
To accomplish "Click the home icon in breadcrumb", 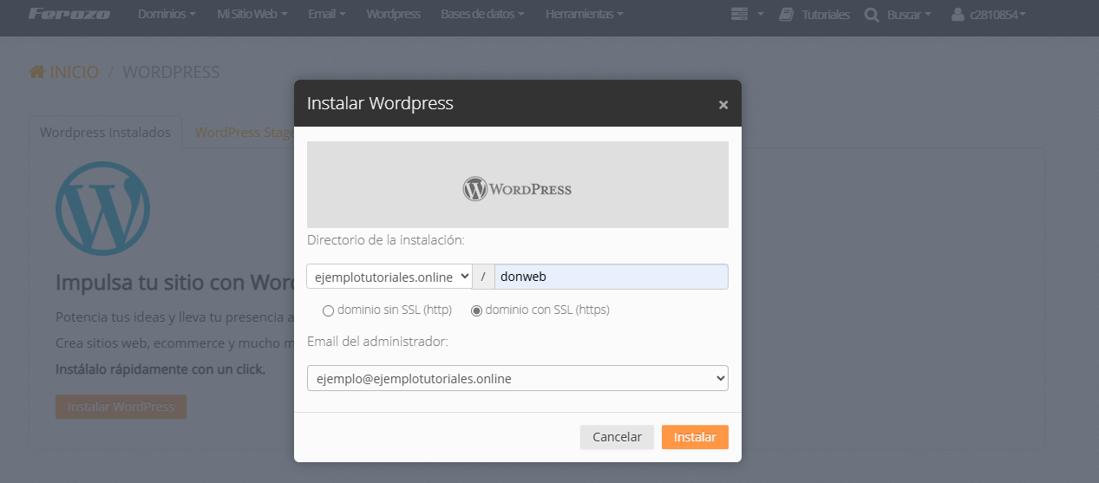I will pyautogui.click(x=37, y=72).
